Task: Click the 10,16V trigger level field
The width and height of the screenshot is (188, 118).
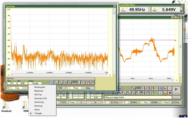Action: pos(96,98)
